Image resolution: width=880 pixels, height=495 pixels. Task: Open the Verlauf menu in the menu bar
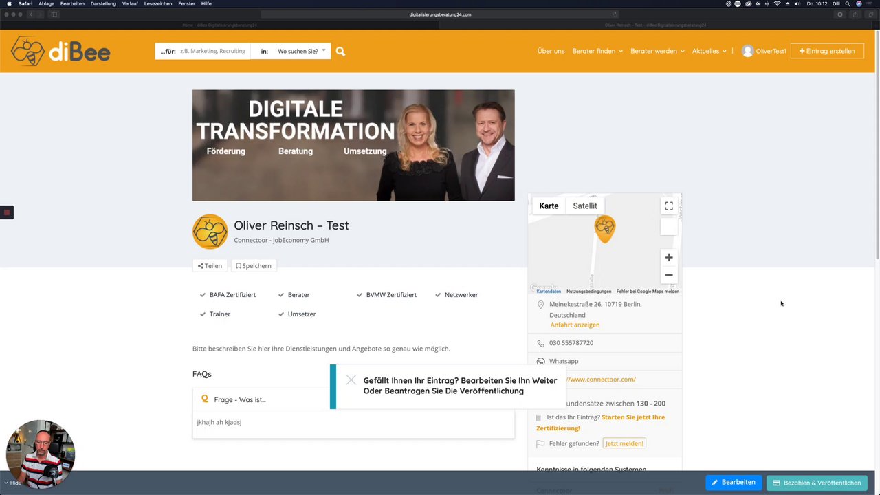130,3
